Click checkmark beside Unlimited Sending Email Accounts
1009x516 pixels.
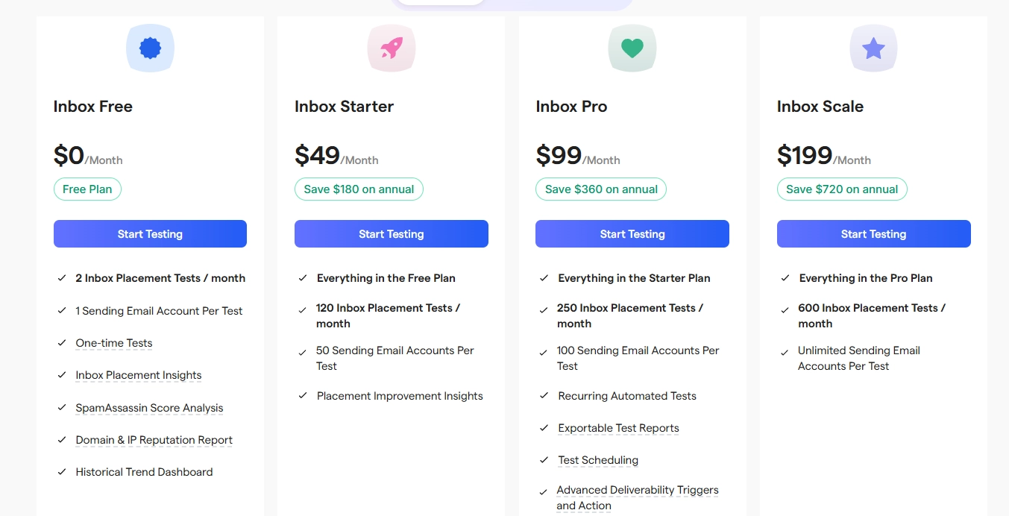point(785,352)
